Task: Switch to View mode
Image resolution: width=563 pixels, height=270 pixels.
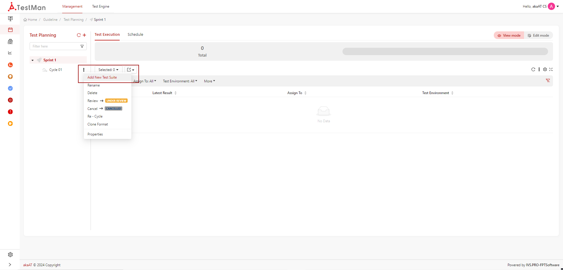Action: (509, 35)
